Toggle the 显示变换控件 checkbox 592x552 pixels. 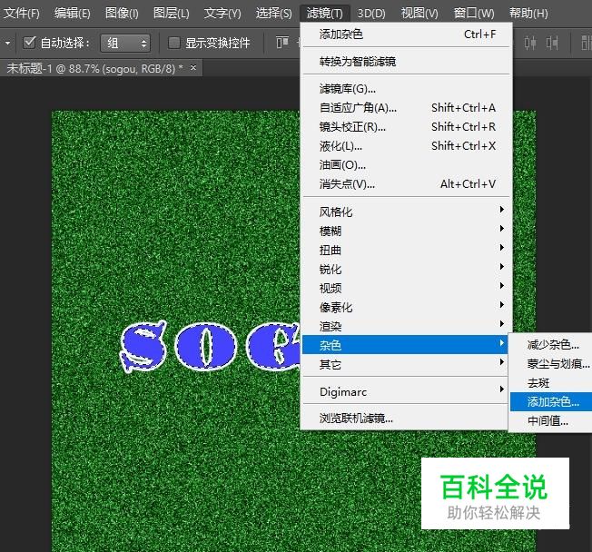click(x=173, y=43)
